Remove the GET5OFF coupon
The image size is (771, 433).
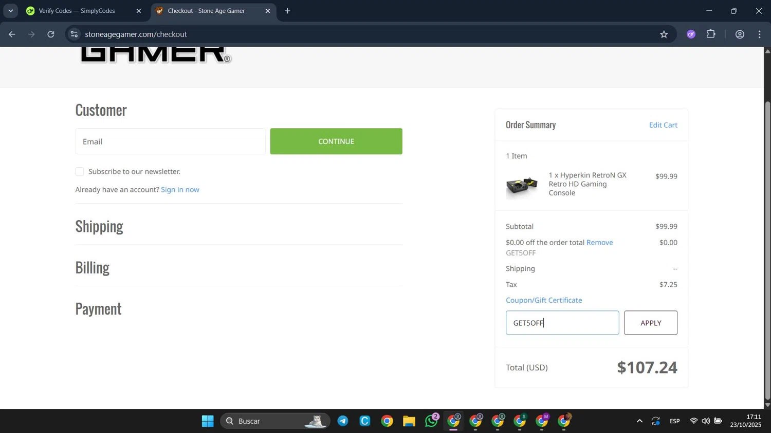[599, 242]
